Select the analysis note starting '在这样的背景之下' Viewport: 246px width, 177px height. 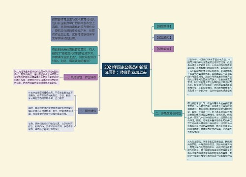click(x=210, y=118)
